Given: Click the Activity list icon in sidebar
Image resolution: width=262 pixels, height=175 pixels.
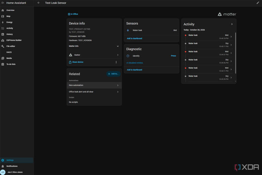Looking at the screenshot, I should point(3,28).
